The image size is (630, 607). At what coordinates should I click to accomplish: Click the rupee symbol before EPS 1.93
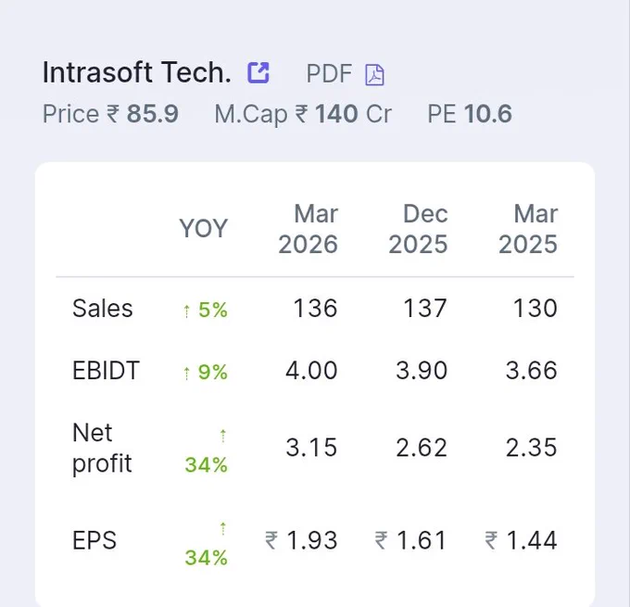tap(271, 540)
